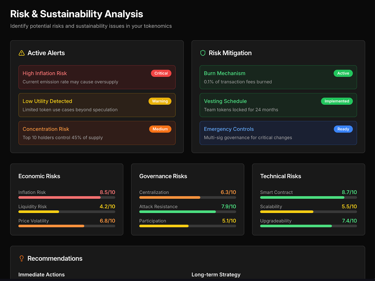Click the Risk Mitigation shield icon
375x281 pixels.
pyautogui.click(x=203, y=53)
